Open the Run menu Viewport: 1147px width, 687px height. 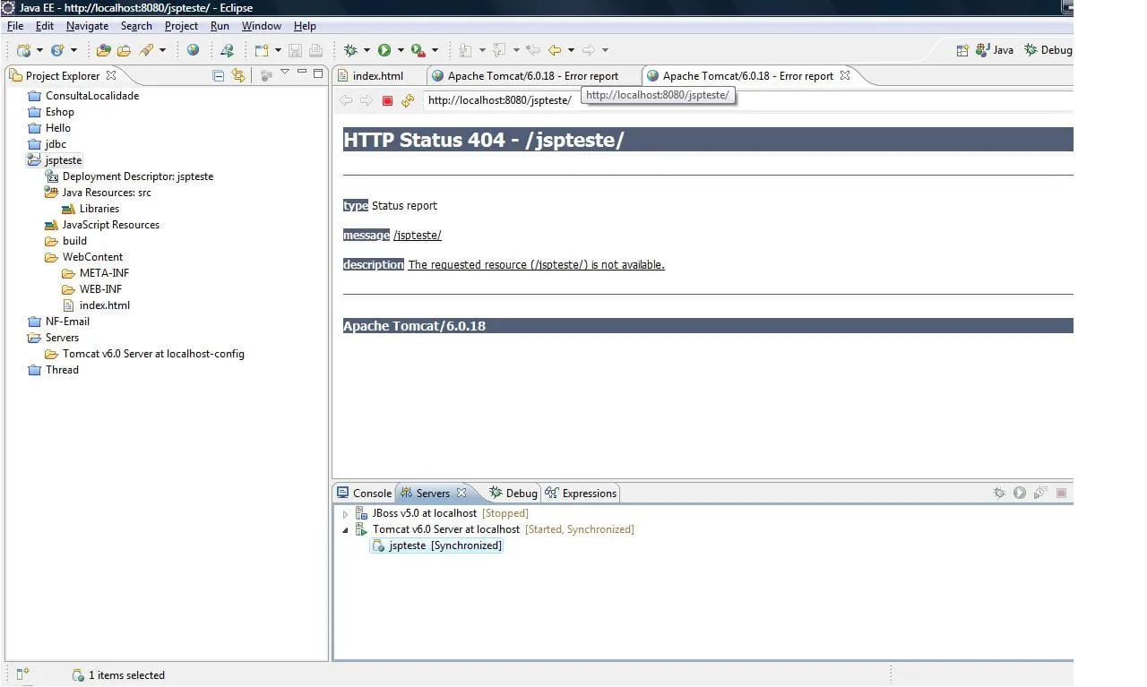point(220,26)
